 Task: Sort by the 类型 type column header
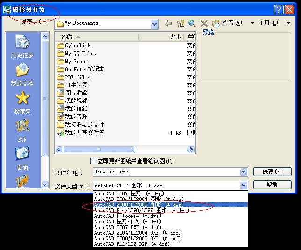coord(190,36)
